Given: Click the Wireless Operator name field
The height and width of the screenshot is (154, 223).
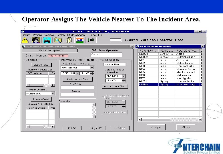Looking at the screenshot, I should [106, 54].
